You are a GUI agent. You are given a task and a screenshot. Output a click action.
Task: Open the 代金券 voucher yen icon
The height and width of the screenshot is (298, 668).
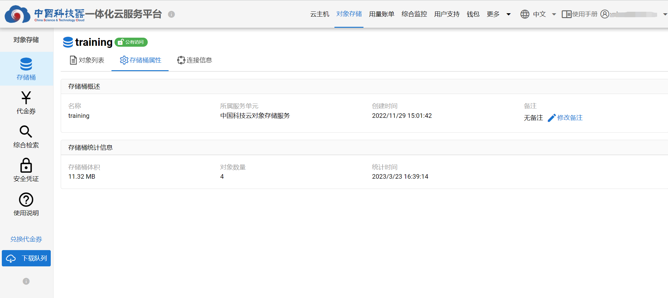point(26,98)
